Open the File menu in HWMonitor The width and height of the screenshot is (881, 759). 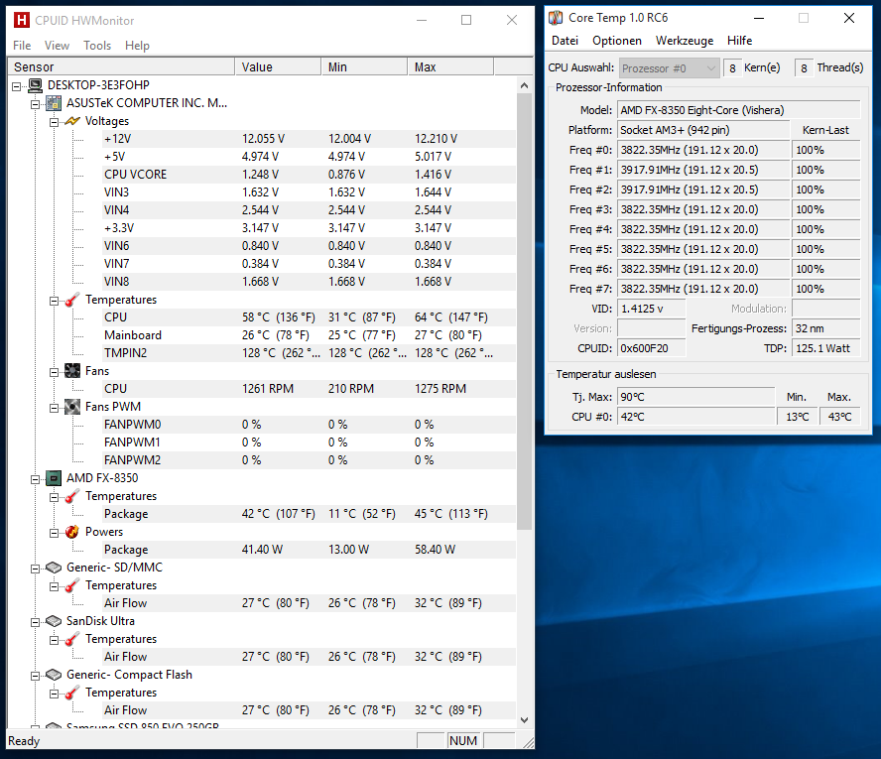(x=22, y=46)
